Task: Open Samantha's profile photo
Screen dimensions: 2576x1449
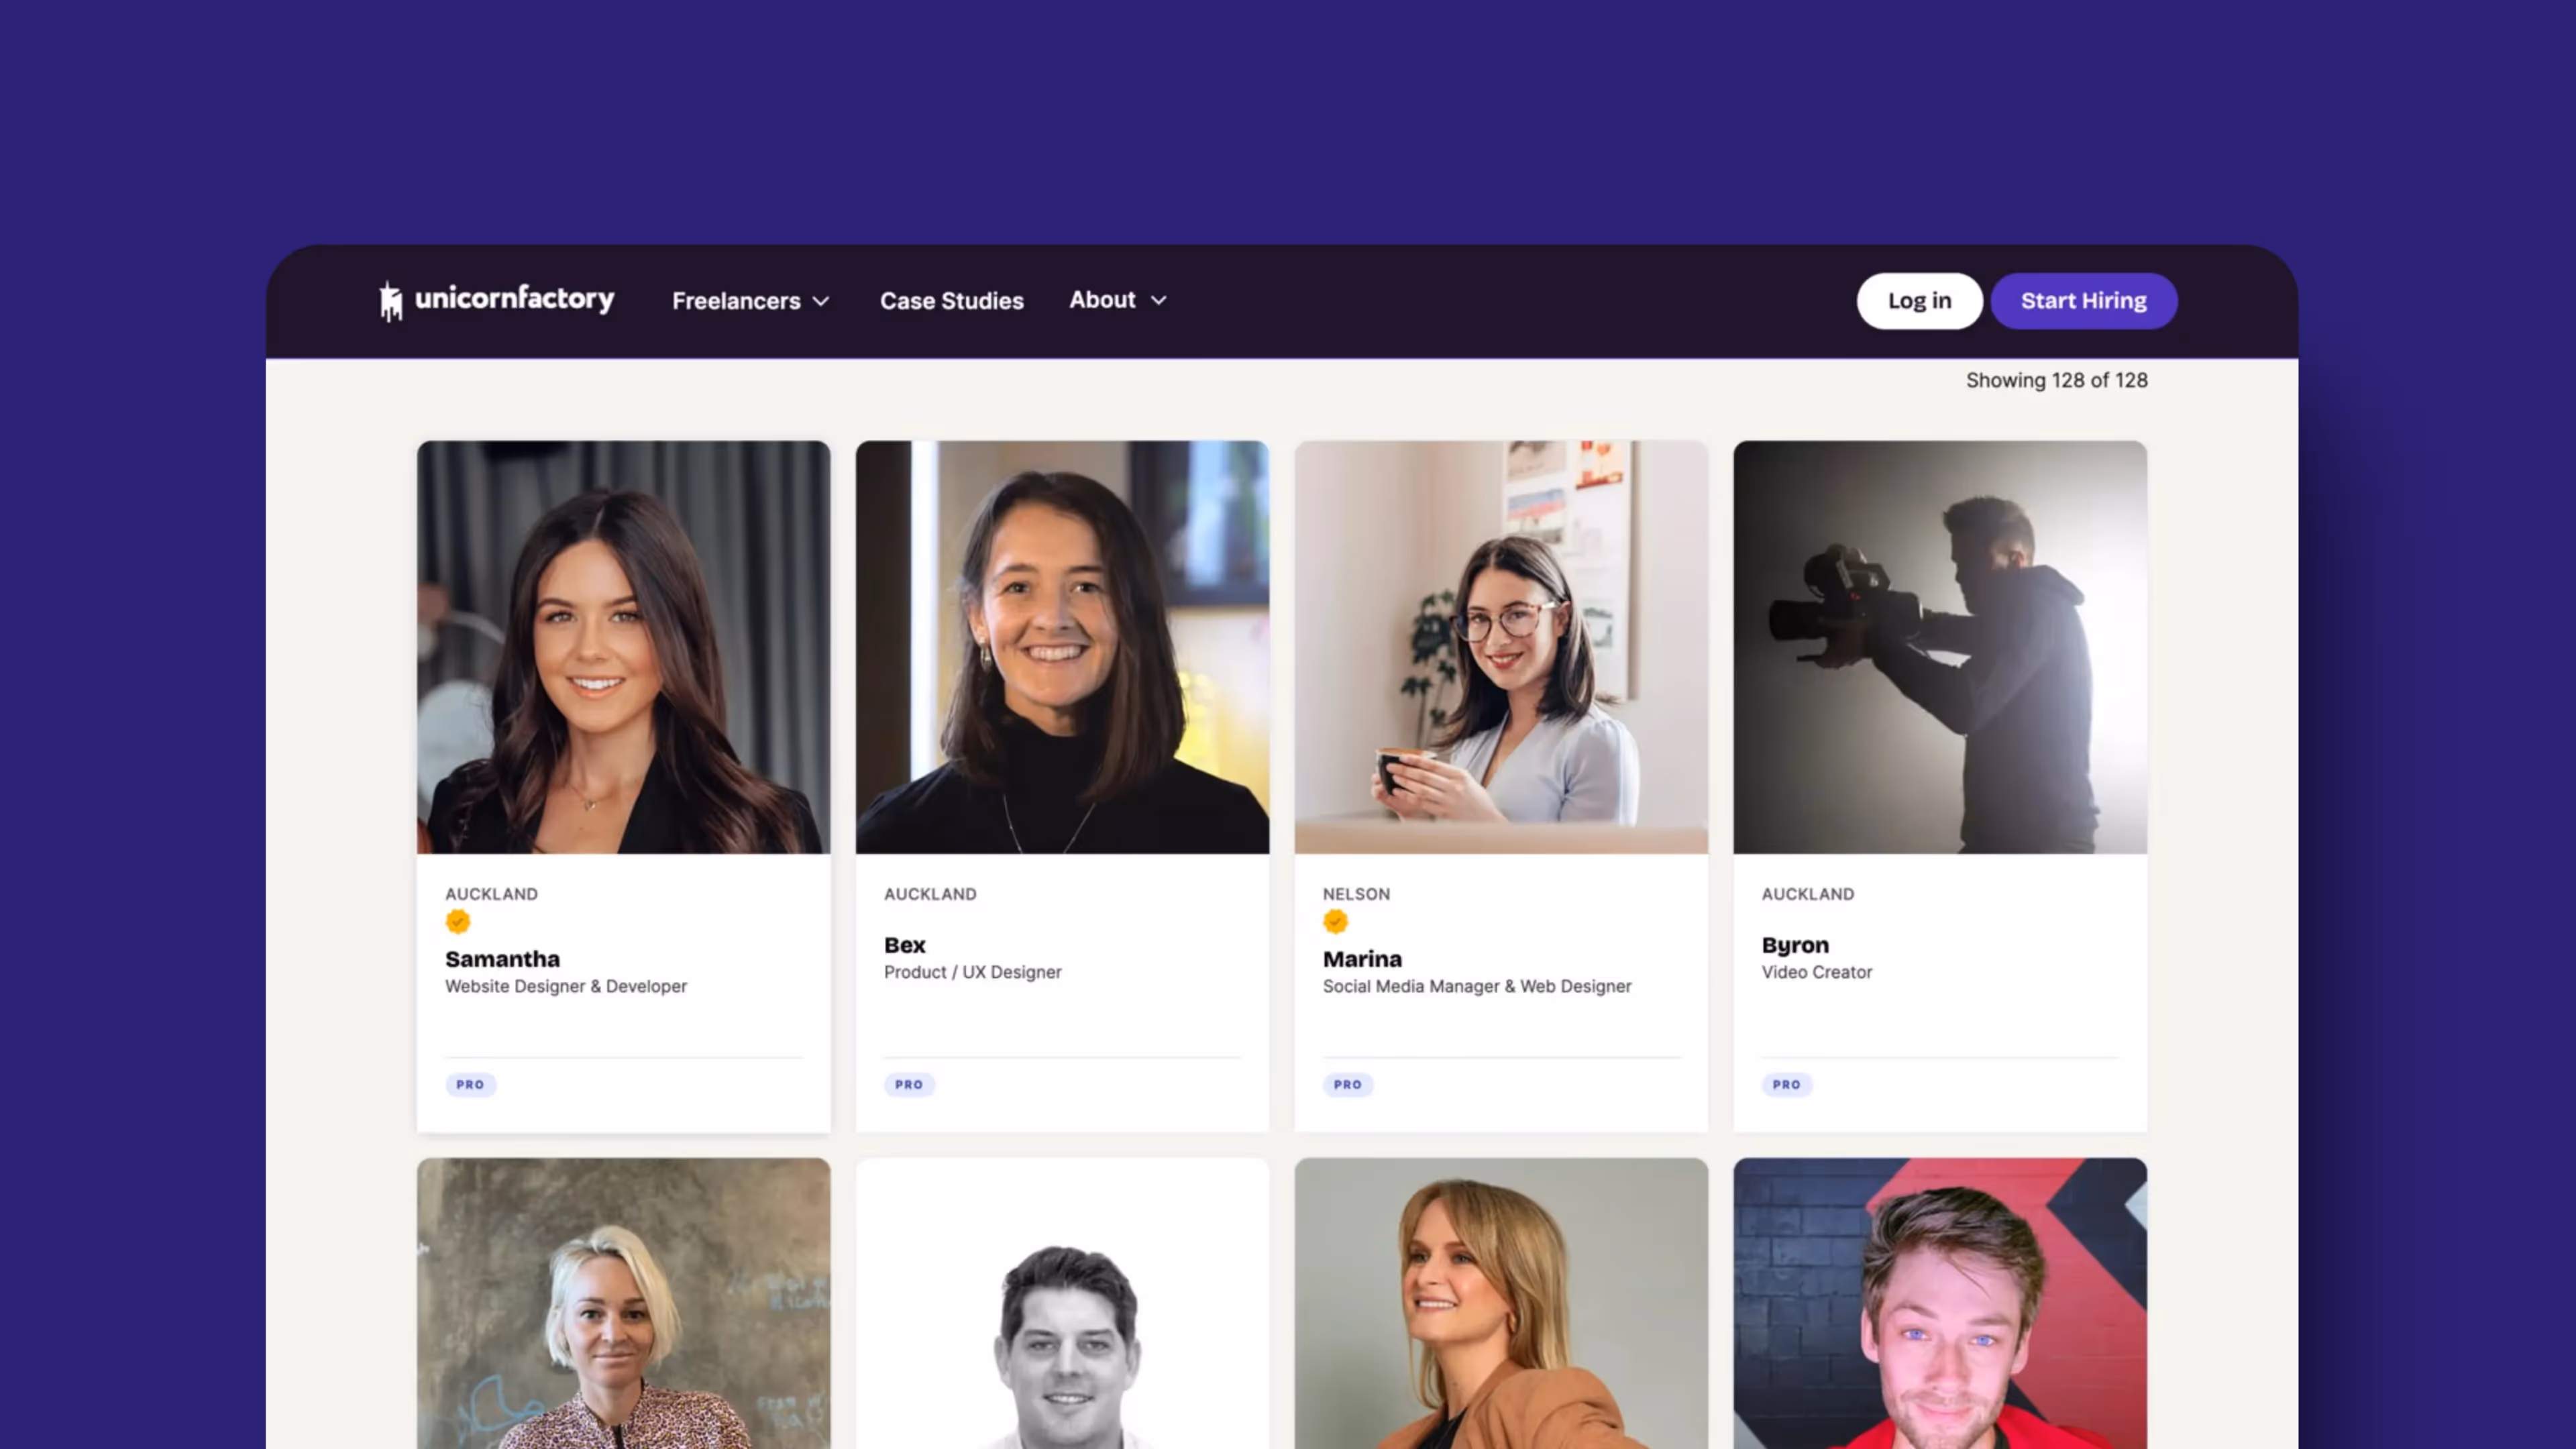Action: click(623, 647)
